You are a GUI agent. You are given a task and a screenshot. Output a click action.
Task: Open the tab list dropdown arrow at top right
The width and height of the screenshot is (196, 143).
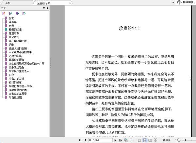173,2
